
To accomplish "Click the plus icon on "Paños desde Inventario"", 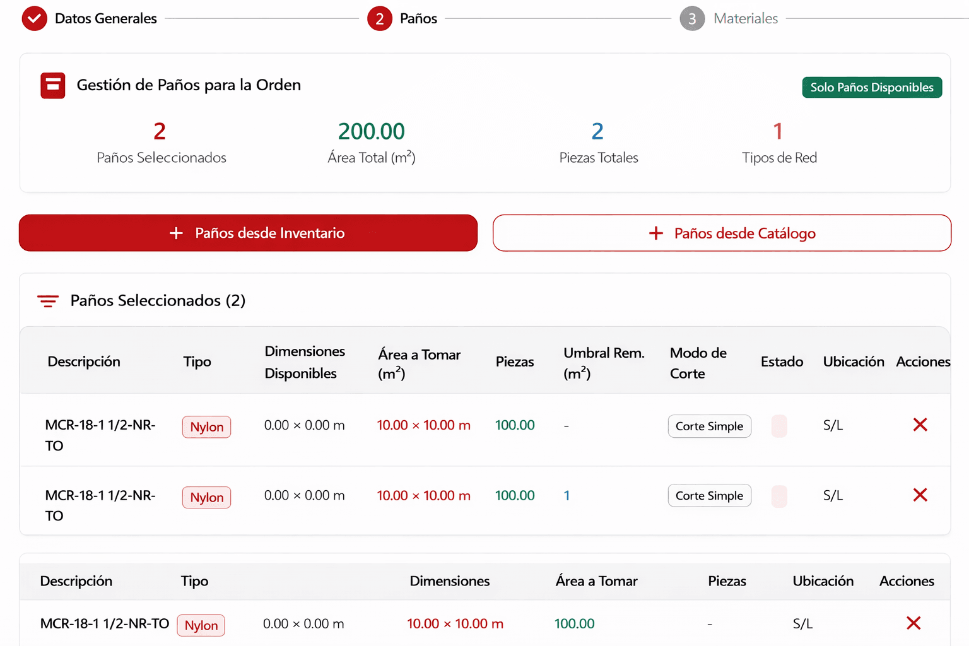I will coord(175,233).
